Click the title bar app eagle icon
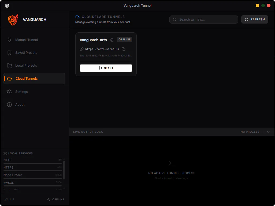 (7, 6)
